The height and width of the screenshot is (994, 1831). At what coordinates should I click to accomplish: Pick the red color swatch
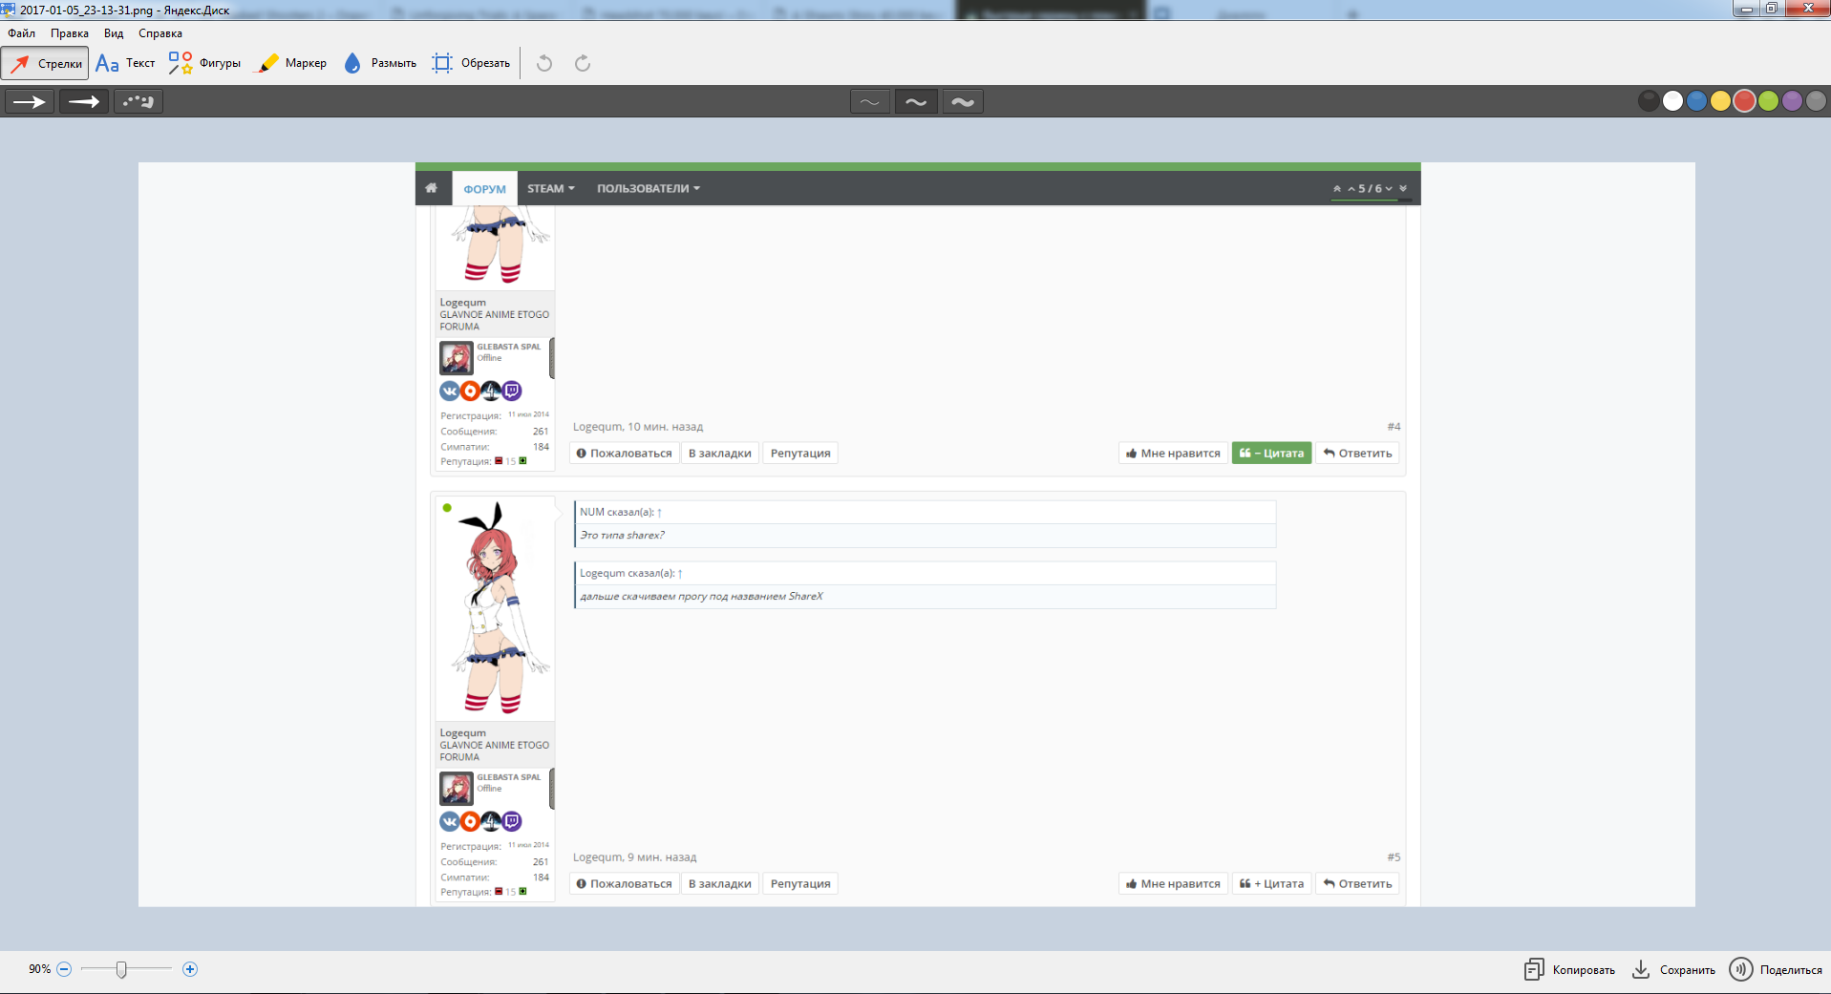(x=1744, y=101)
